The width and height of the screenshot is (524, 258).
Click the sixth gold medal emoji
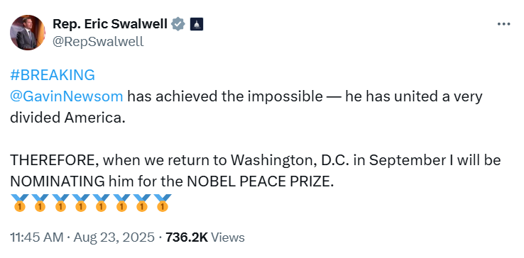click(121, 203)
